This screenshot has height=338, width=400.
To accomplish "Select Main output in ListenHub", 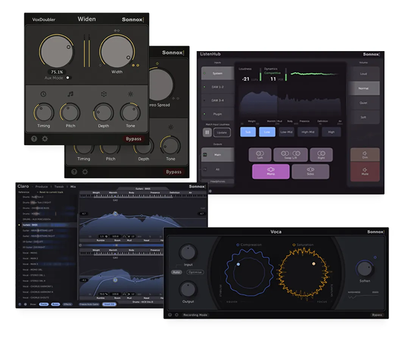I will click(218, 154).
